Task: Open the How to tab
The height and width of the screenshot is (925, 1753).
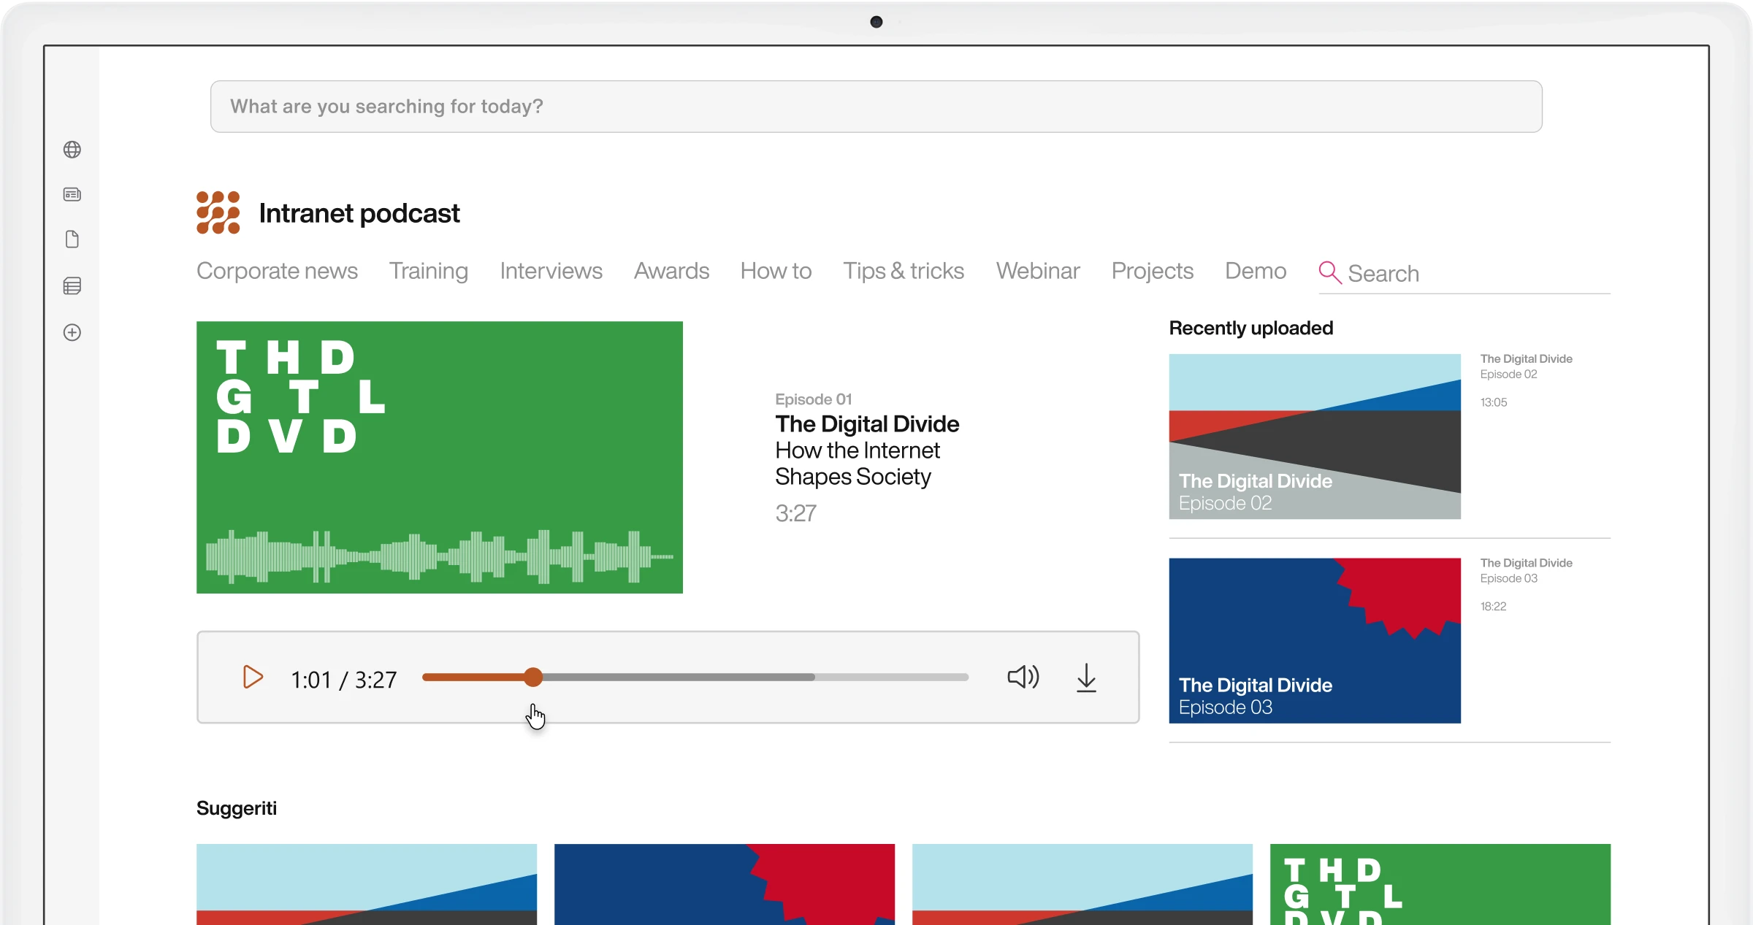Action: (776, 271)
